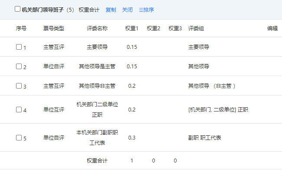Click the 票号类型 column header
Image resolution: width=282 pixels, height=172 pixels.
point(54,29)
